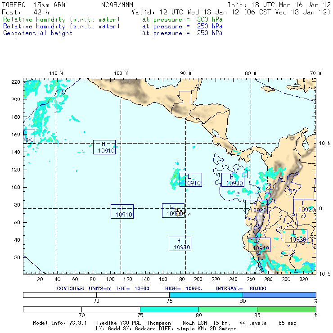The image size is (333, 333).
Task: Click the blue above-80% swatch in the upper color bar
Action: click(x=279, y=295)
